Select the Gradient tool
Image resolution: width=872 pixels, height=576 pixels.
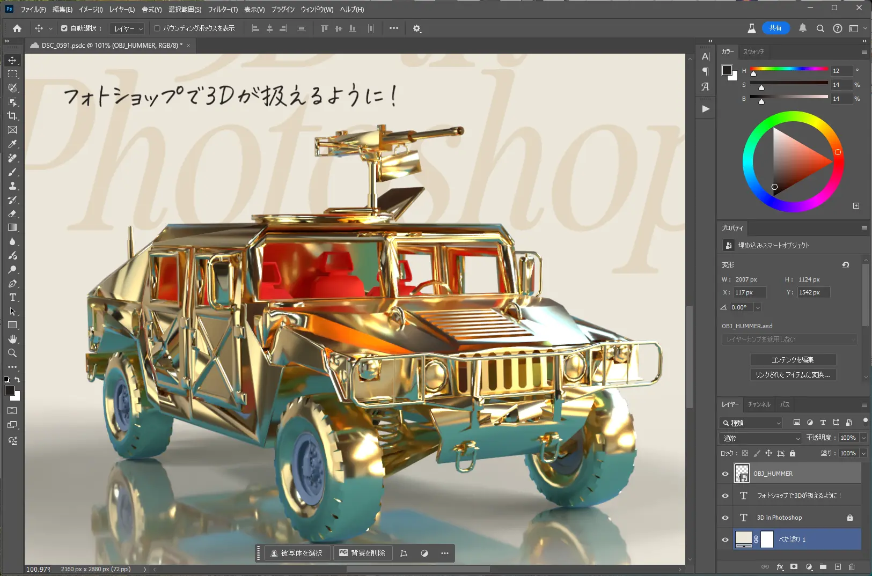tap(12, 227)
